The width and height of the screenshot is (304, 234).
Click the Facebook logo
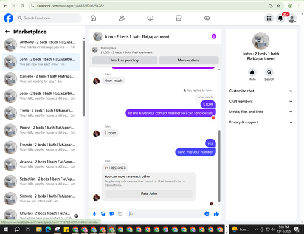[x=9, y=18]
